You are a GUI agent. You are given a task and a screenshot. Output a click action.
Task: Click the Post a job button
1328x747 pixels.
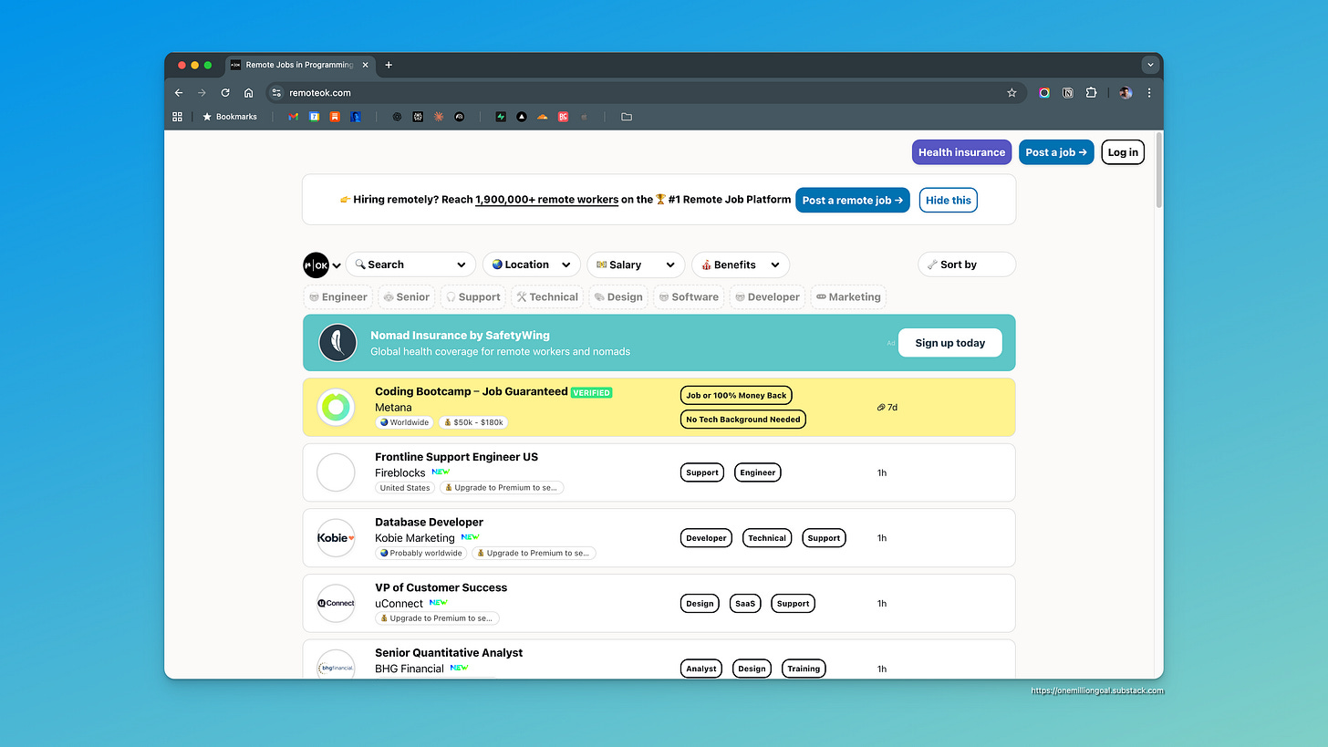click(x=1056, y=152)
